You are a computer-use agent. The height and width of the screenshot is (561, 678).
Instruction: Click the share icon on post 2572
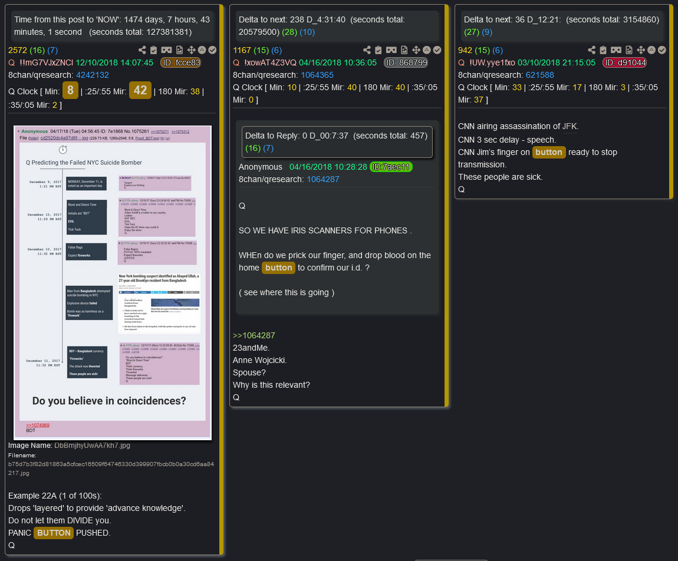(x=142, y=50)
